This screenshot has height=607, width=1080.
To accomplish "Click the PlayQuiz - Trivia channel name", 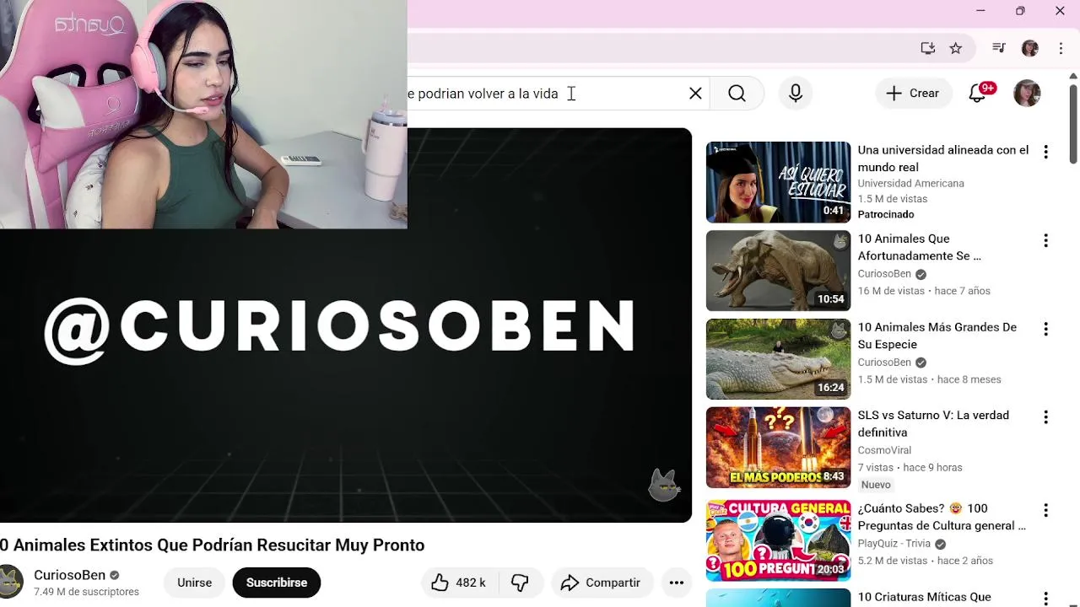I will coord(894,544).
